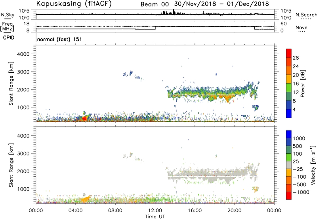The height and width of the screenshot is (219, 317).
Task: Click the "N.Sky" legend label
Action: pos(8,15)
